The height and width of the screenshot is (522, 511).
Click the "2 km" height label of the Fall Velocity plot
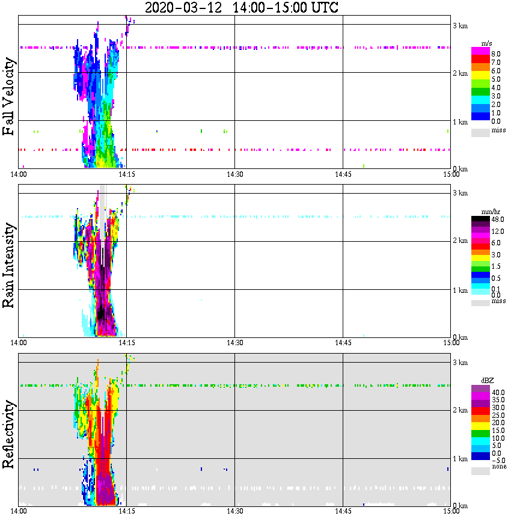[460, 73]
